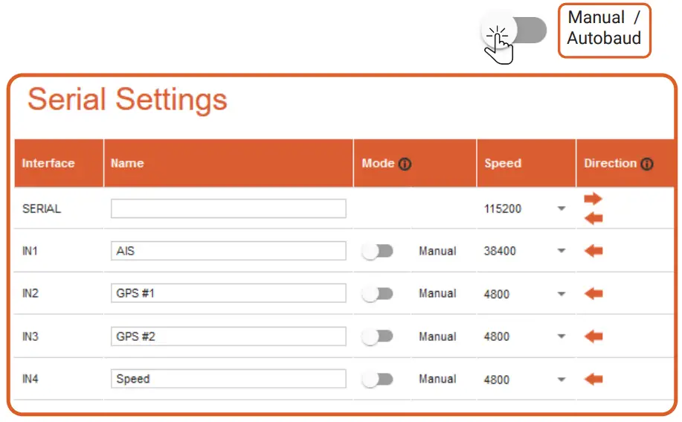The width and height of the screenshot is (682, 422).
Task: Click the IN1 direction arrow icon
Action: (x=593, y=251)
